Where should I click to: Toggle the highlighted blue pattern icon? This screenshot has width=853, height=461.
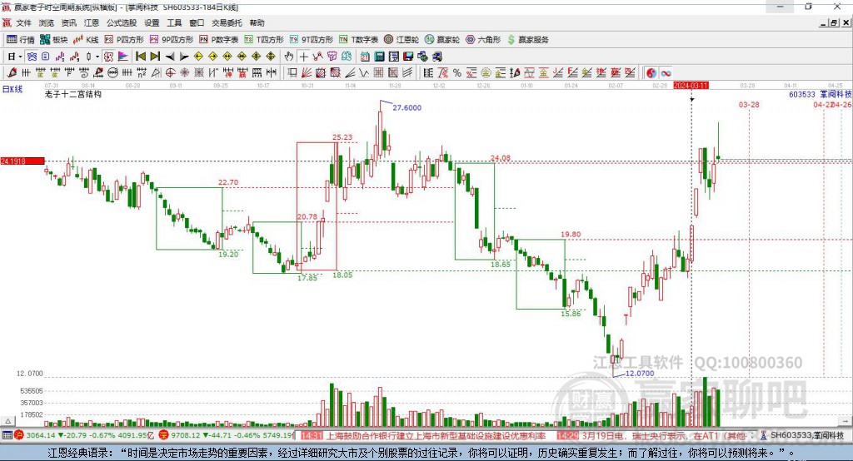click(32, 56)
